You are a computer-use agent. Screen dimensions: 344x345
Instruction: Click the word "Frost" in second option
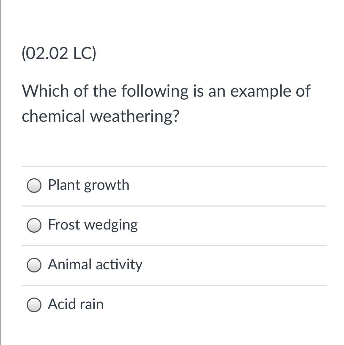(x=64, y=225)
